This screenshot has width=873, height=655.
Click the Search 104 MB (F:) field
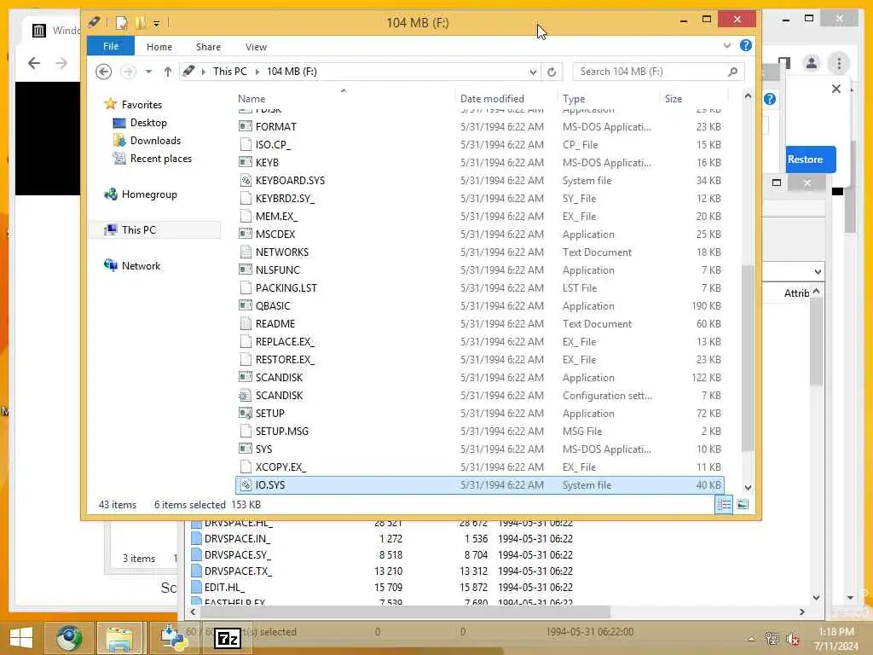(658, 72)
